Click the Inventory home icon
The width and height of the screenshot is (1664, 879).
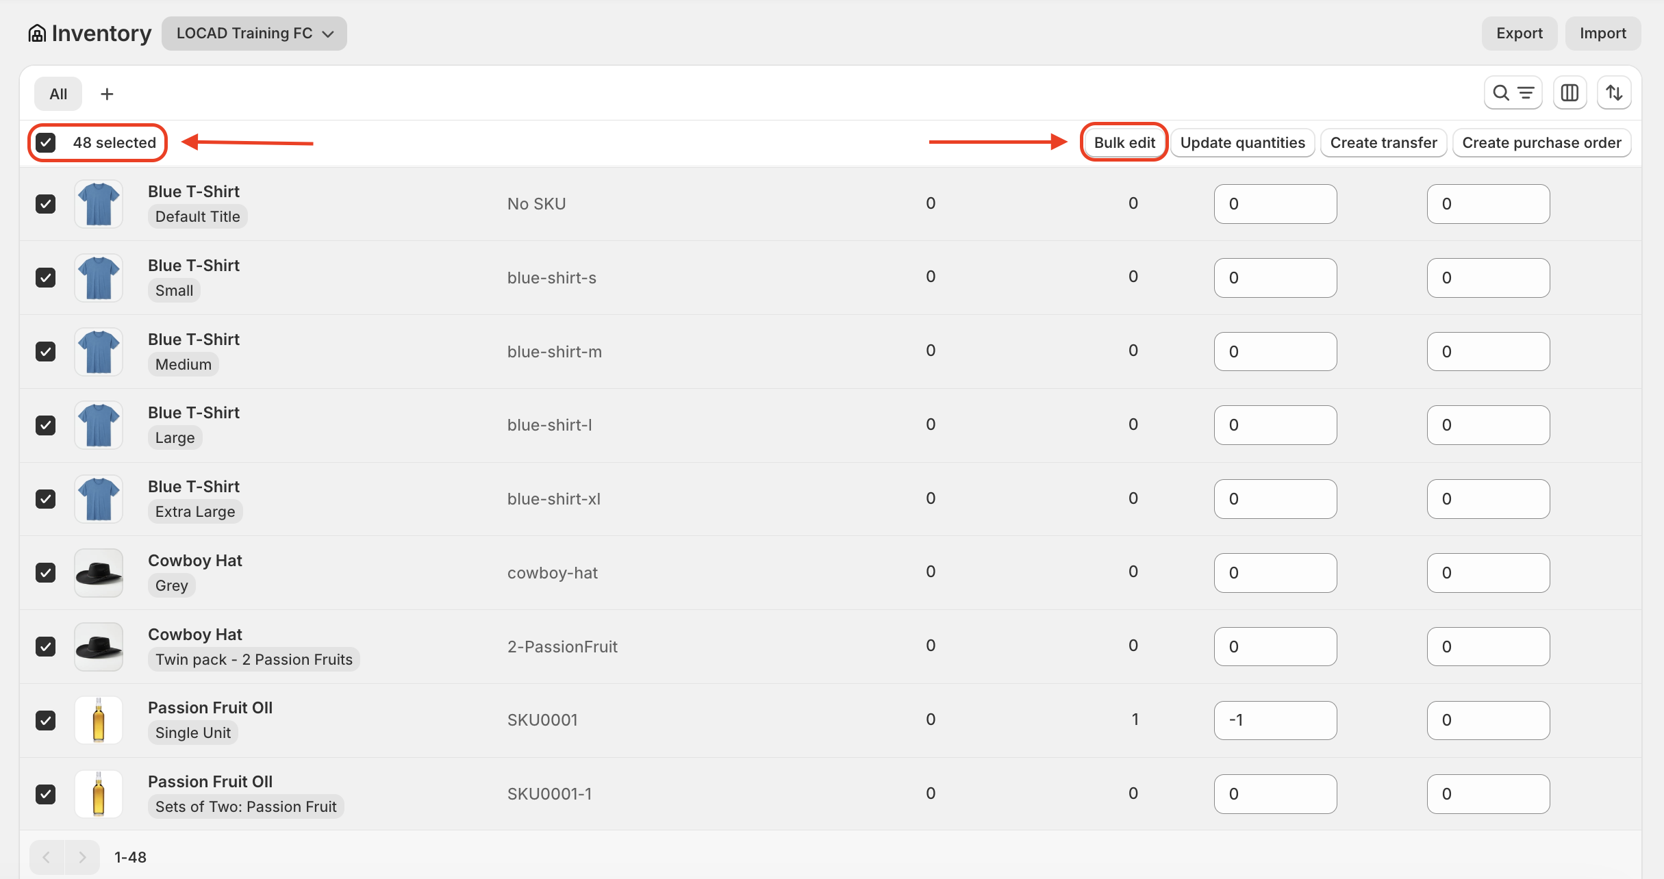37,34
